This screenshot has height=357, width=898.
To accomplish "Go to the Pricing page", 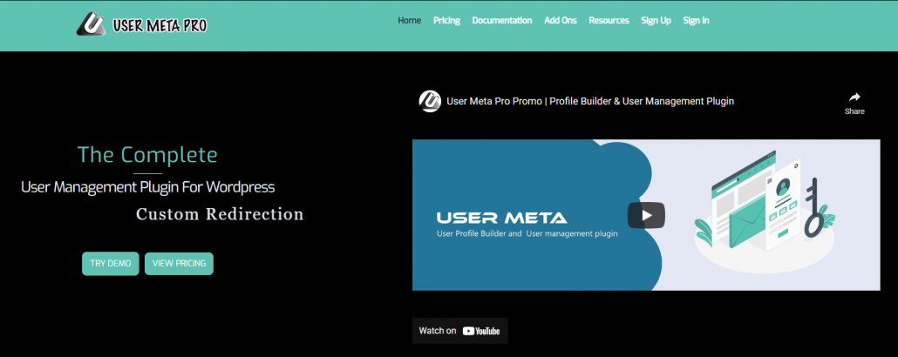I will [x=446, y=21].
